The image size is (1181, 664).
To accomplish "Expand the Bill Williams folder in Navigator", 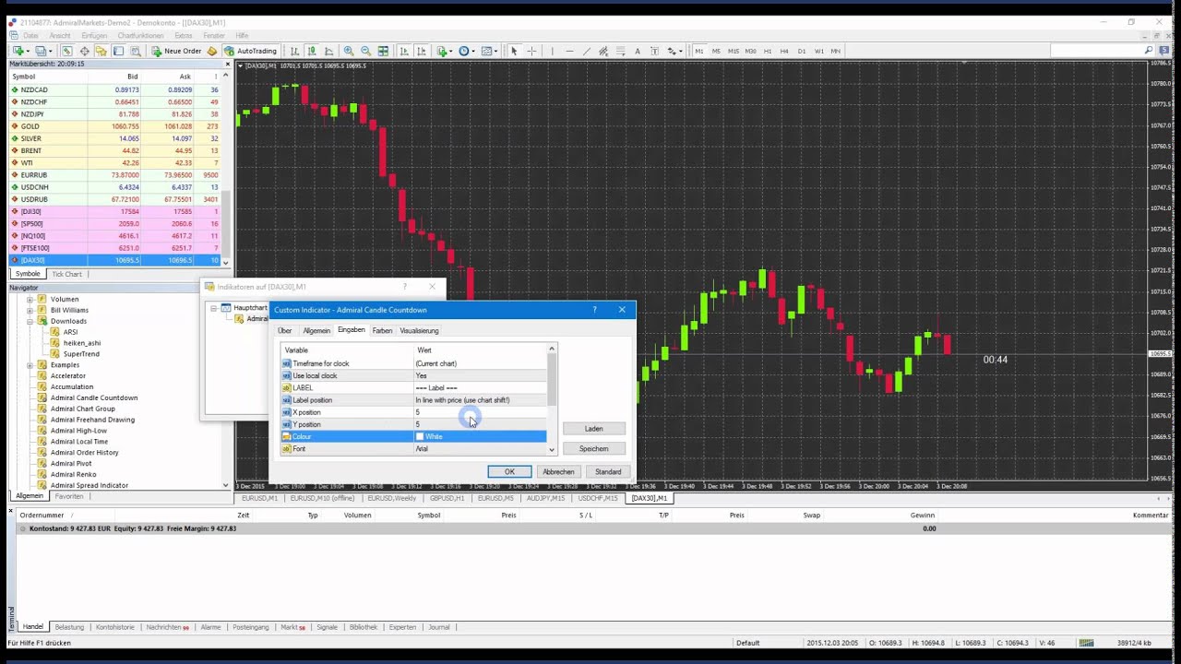I will [x=30, y=310].
